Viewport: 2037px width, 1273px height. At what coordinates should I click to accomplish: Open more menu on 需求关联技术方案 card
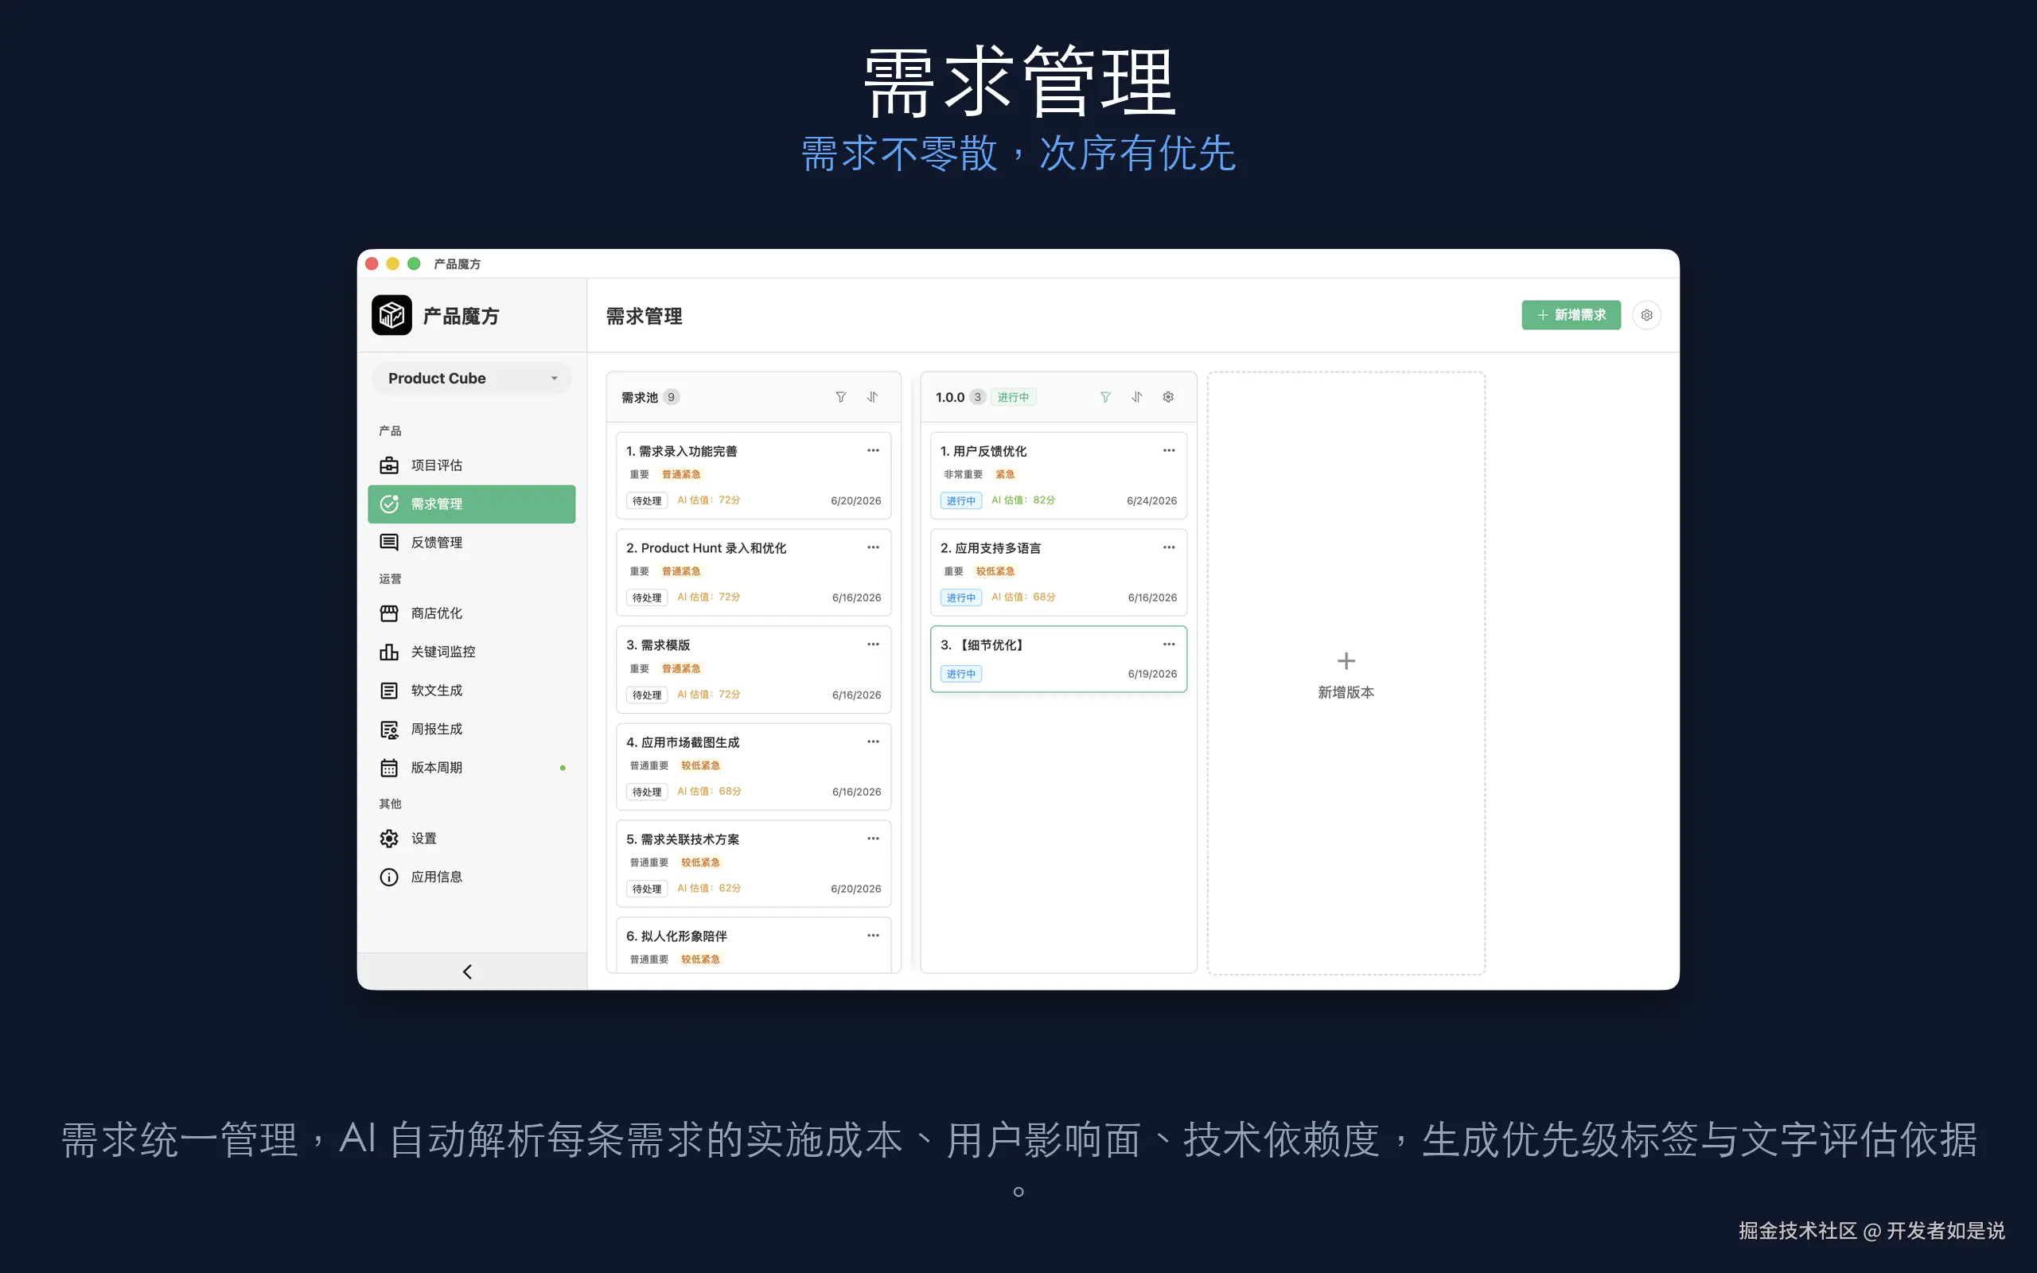873,839
